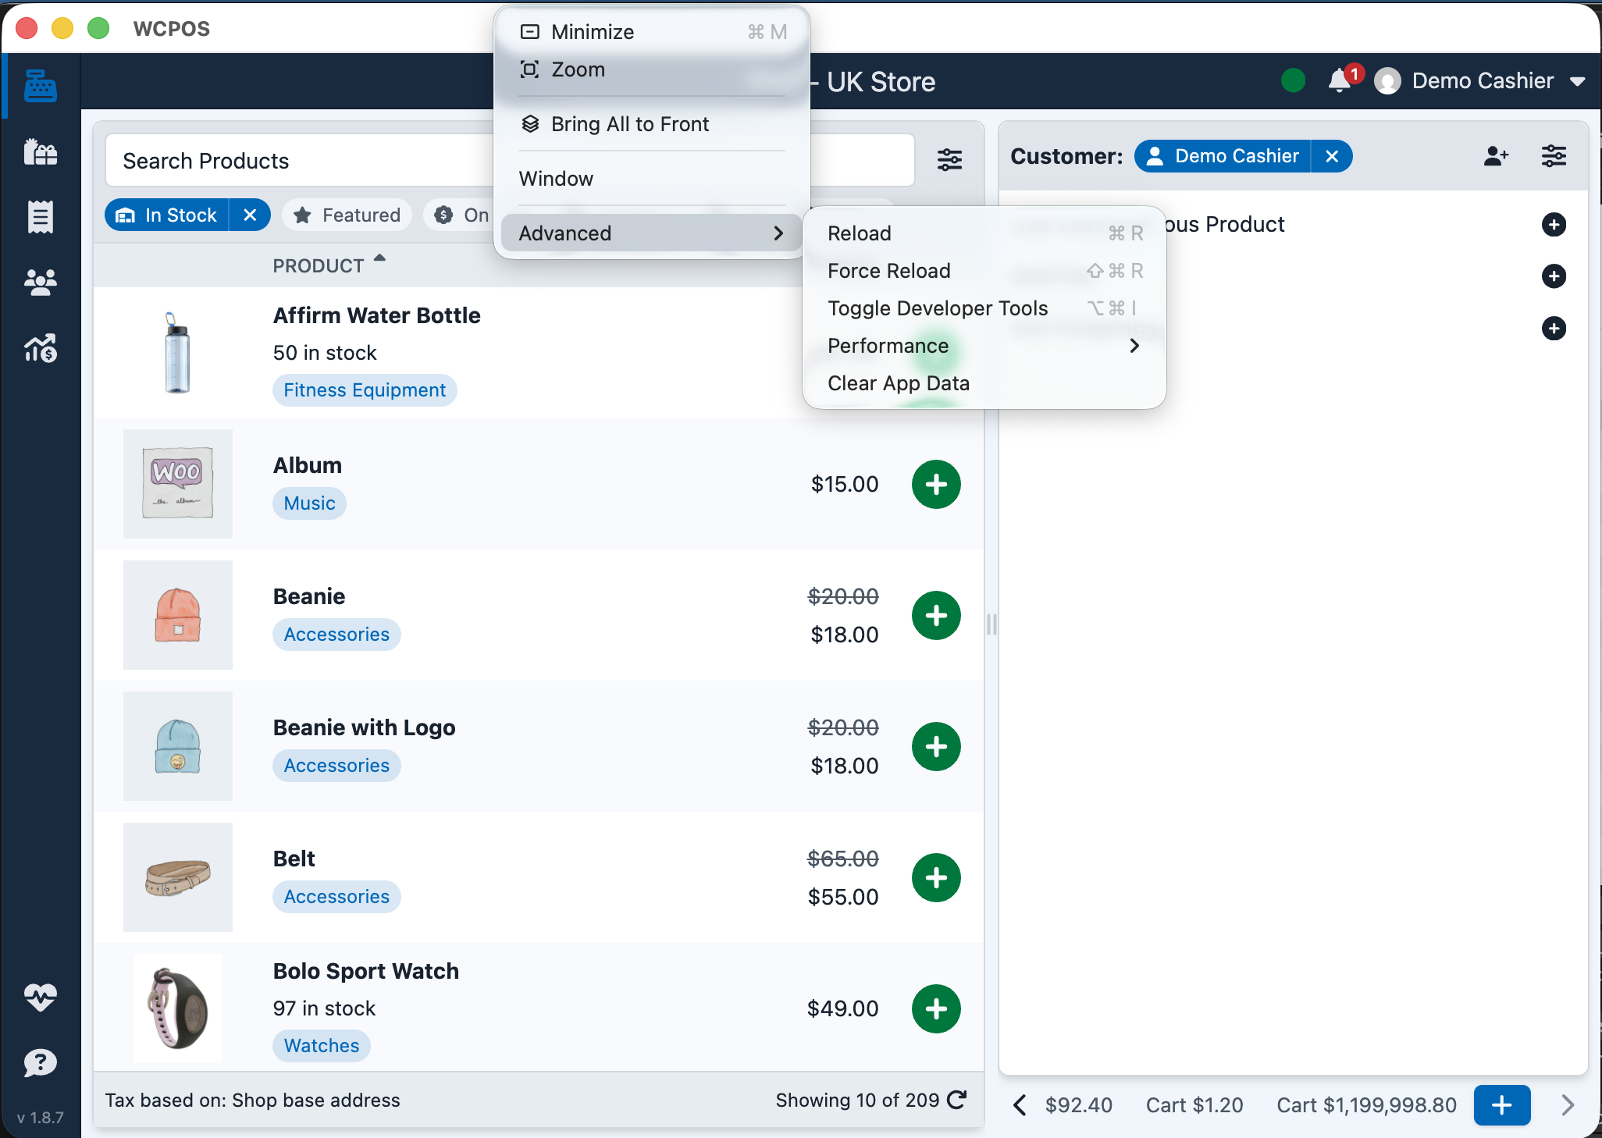Viewport: 1602px width, 1138px height.
Task: Switch to the Cart $1,199,998.80 tab
Action: point(1366,1104)
